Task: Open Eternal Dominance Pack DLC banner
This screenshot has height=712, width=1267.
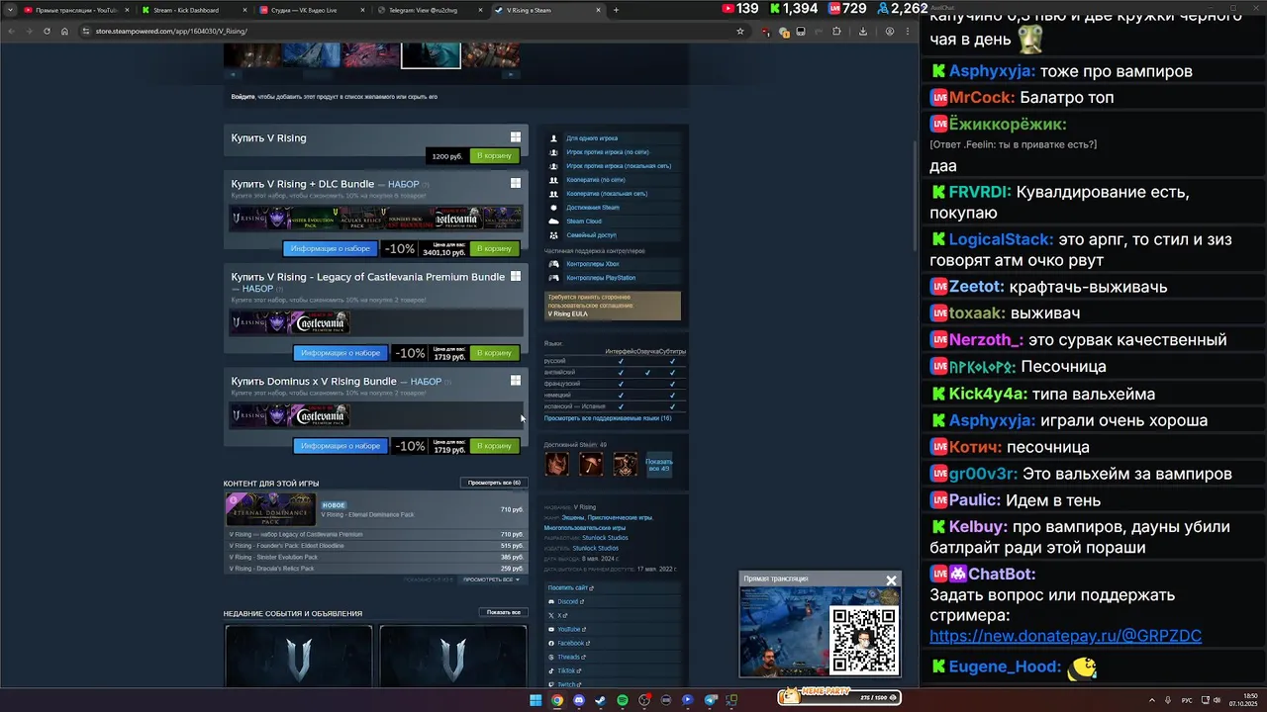Action: [x=270, y=509]
